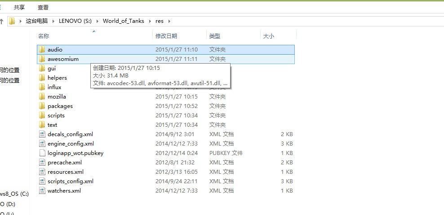Click the address bar folder icon

[x=12, y=21]
